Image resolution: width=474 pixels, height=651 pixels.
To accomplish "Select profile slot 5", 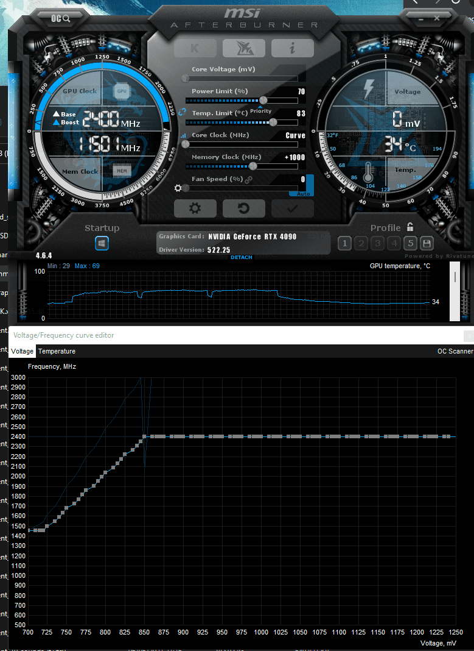I will (411, 243).
